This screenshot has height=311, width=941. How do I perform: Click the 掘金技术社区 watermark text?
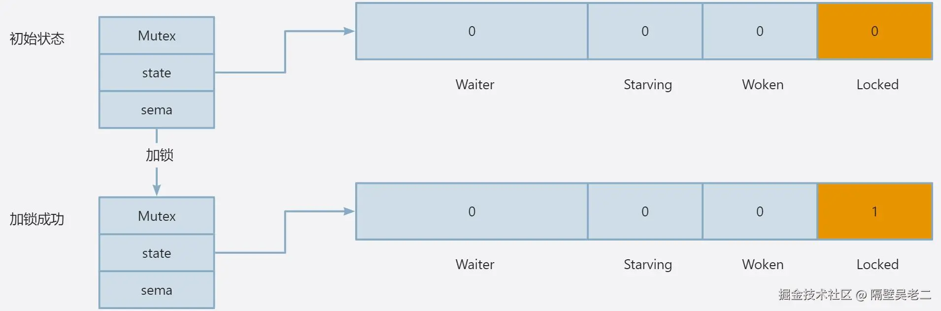tap(815, 295)
